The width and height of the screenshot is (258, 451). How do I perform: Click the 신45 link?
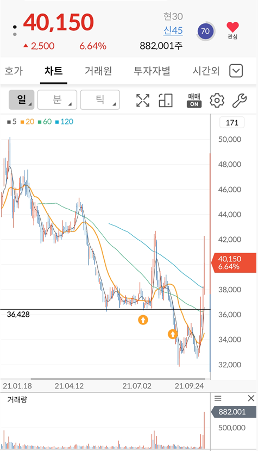tap(173, 30)
